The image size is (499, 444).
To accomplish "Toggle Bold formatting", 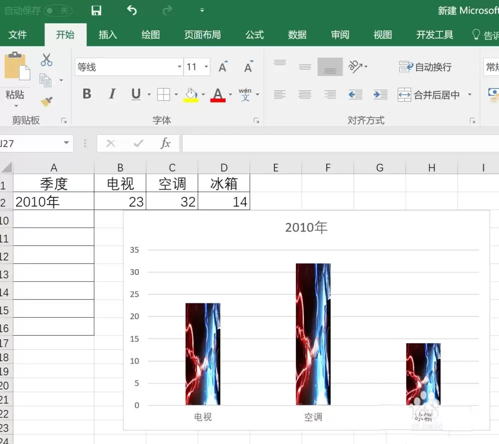I will point(87,94).
